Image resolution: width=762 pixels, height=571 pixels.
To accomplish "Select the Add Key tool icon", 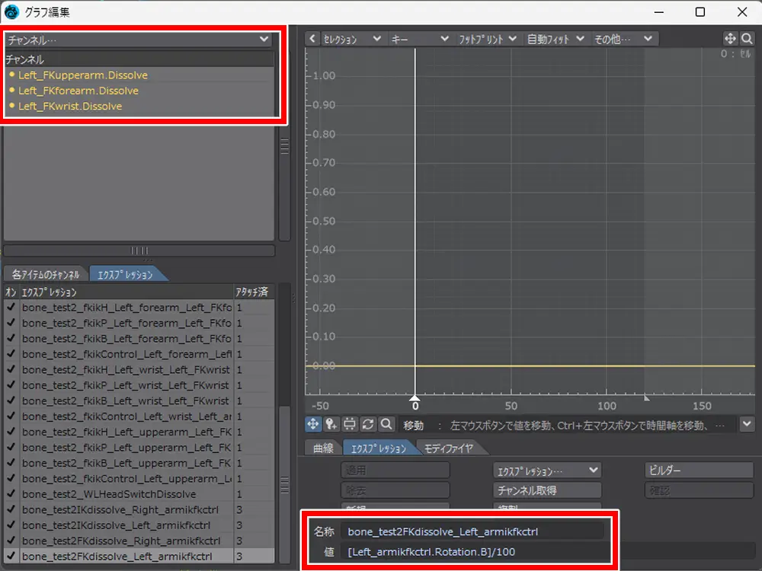I will click(x=331, y=424).
